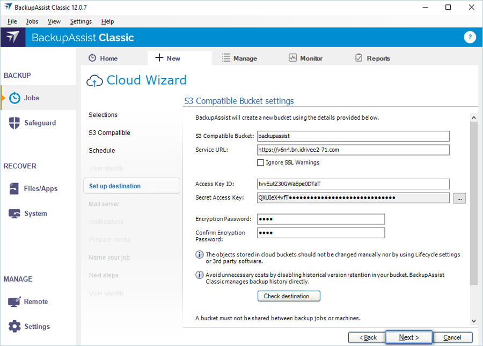Viewport: 483px width, 346px height.
Task: Click the Confirm Encryption Password field
Action: [321, 233]
